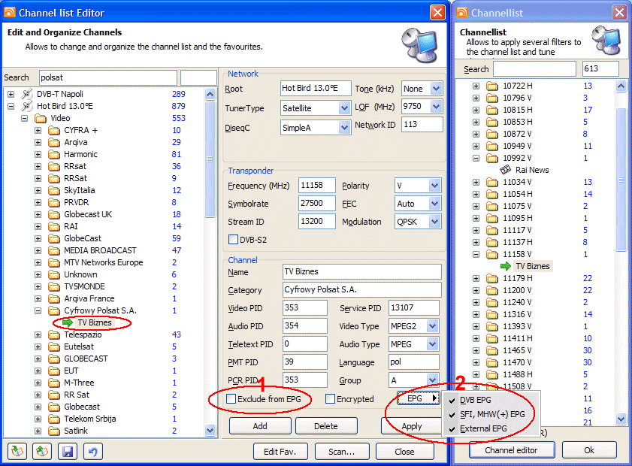Click the scroll down arrow of the editor tree
632x466 pixels.
point(210,431)
